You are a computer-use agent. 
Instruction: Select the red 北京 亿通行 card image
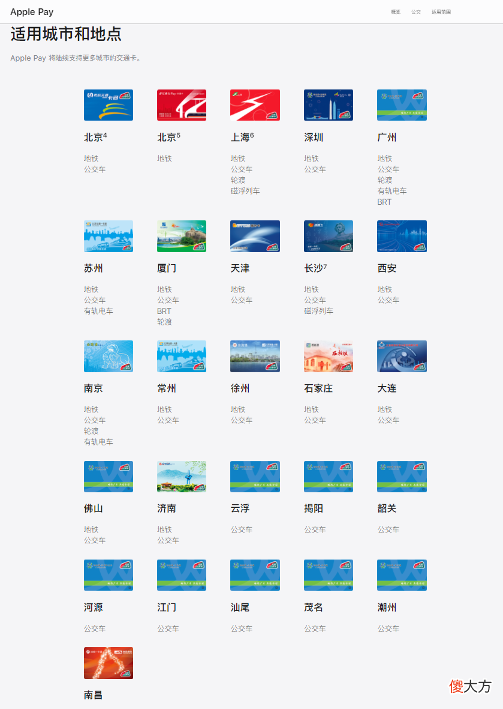(182, 105)
